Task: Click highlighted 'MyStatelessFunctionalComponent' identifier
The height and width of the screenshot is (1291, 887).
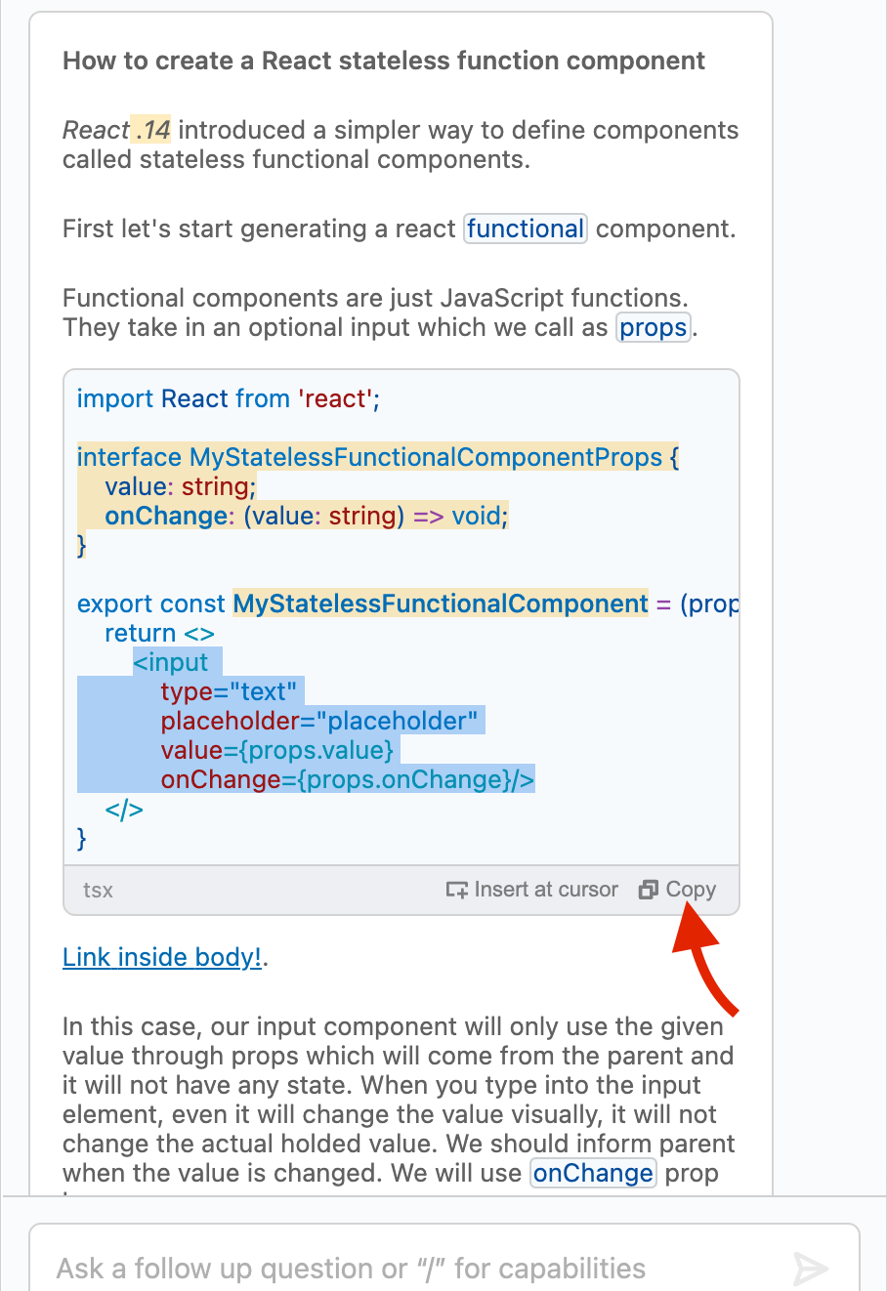Action: pos(441,604)
